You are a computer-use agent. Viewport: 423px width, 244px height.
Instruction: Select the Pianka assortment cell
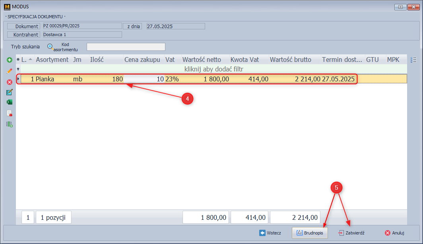pyautogui.click(x=53, y=79)
